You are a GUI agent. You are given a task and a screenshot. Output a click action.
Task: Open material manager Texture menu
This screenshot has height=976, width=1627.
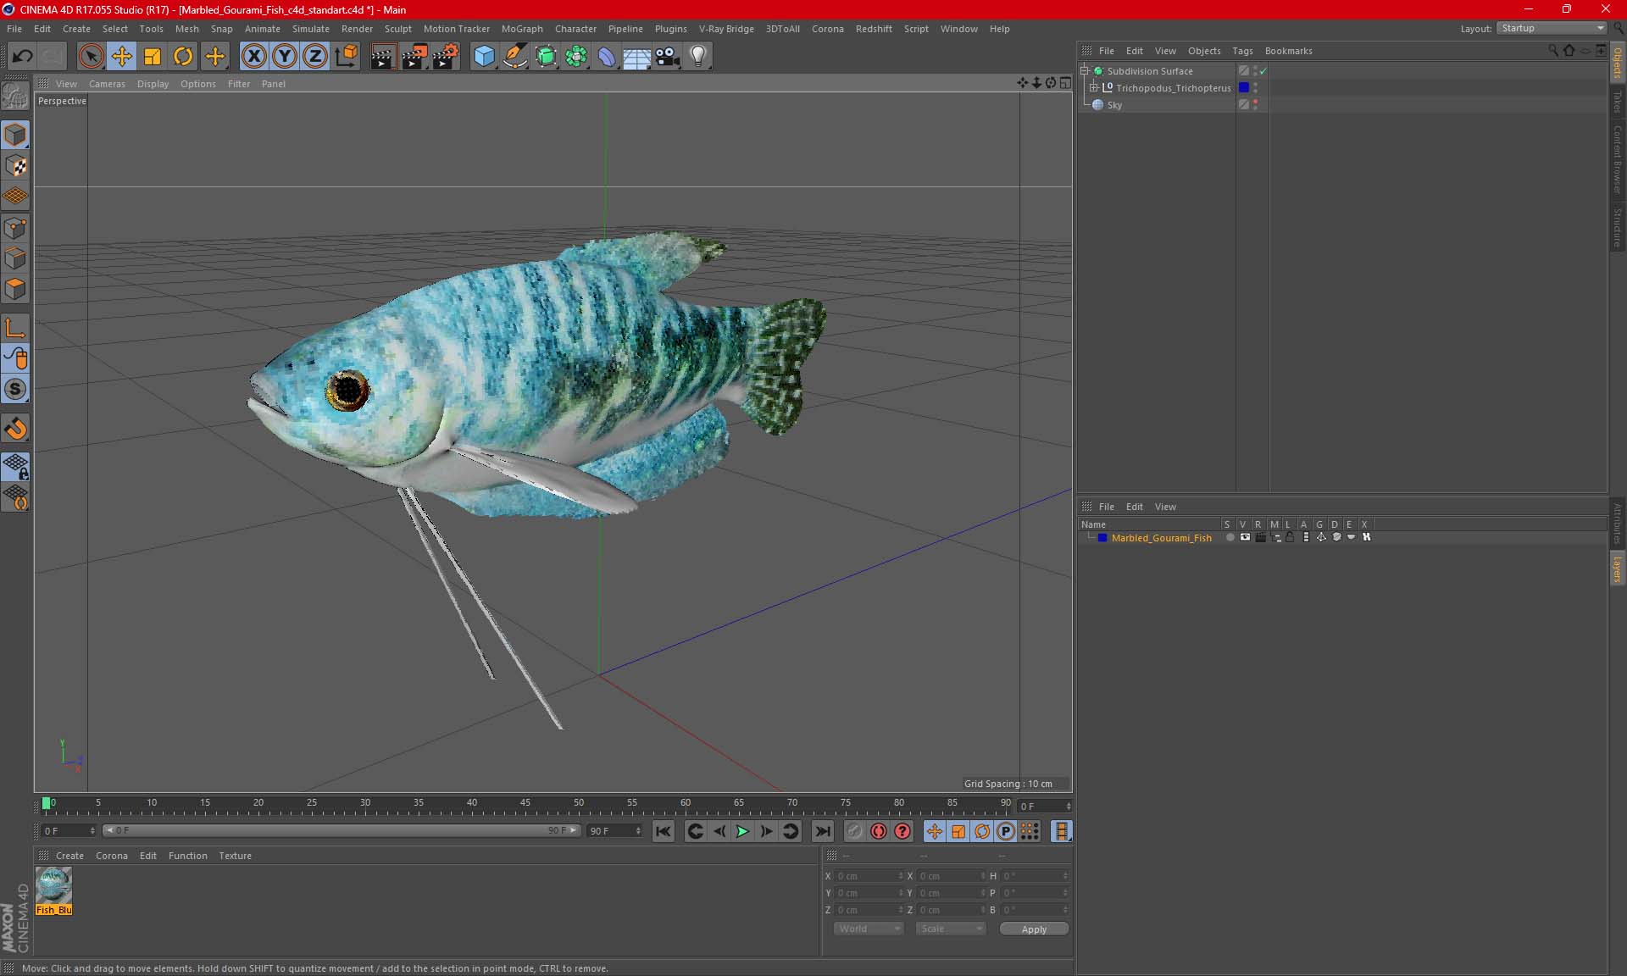tap(235, 856)
